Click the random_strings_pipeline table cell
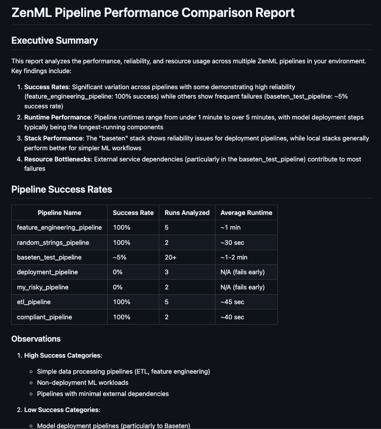Viewport: 381px width, 429px height. tap(53, 243)
